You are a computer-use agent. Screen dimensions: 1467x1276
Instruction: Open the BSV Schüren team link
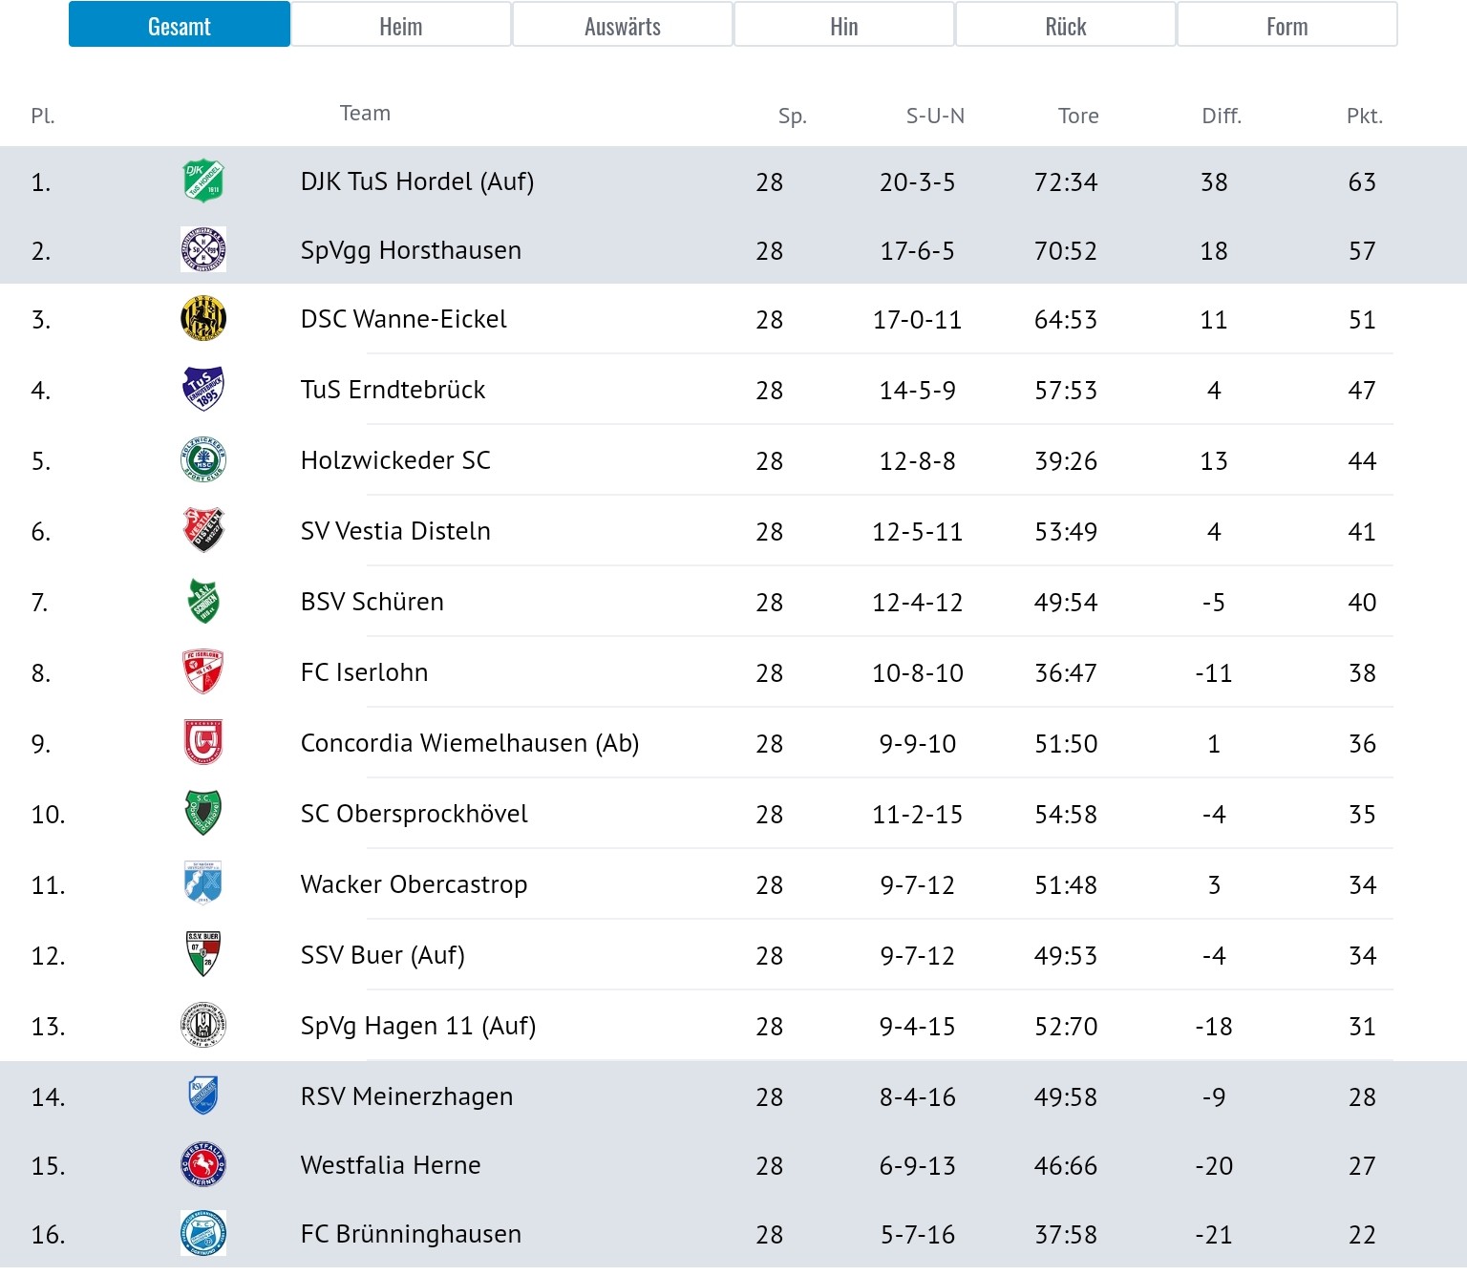coord(372,602)
